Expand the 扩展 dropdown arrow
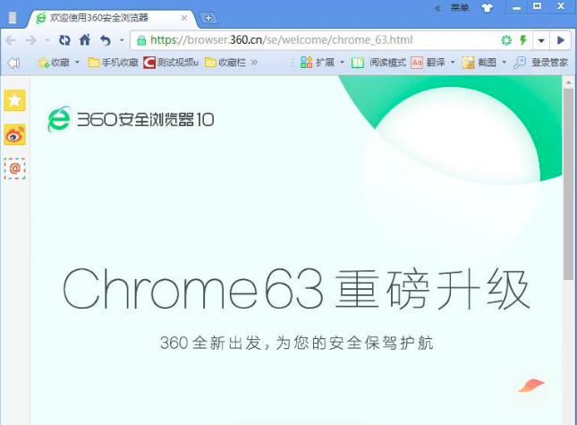This screenshot has width=577, height=425. (x=342, y=63)
